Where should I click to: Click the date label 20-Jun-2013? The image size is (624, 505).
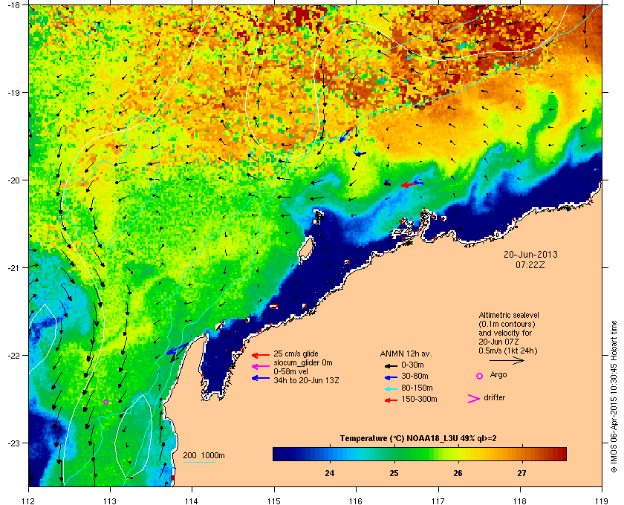tap(530, 254)
